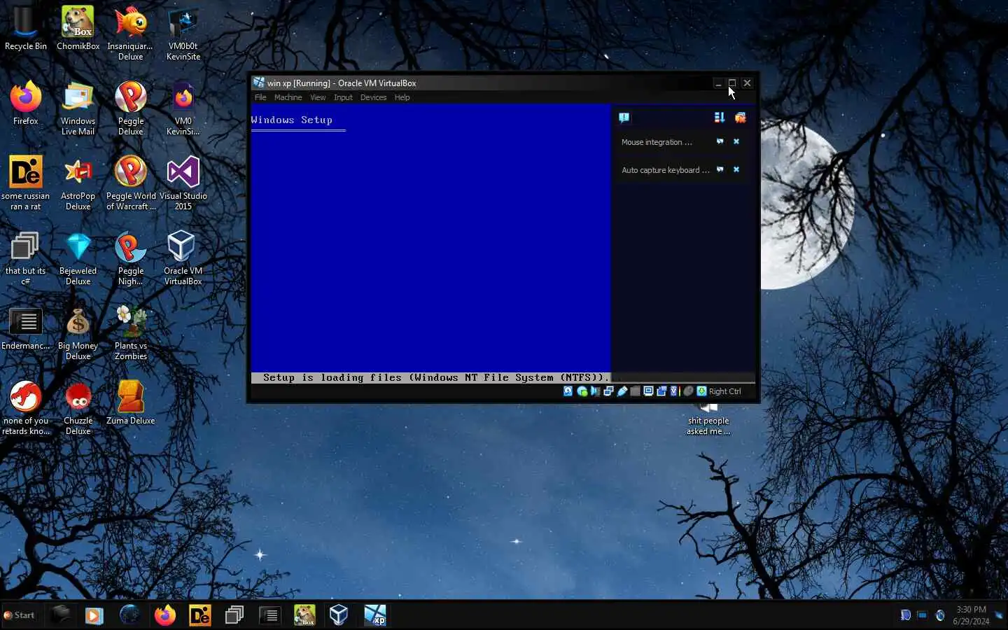
Task: Select the Peggle World of Warcraft desktop icon
Action: tap(131, 183)
